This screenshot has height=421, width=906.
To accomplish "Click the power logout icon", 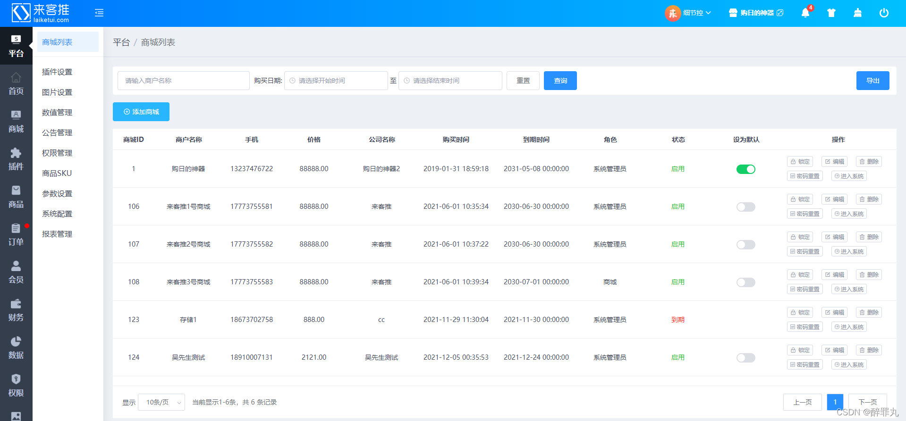I will (x=884, y=13).
